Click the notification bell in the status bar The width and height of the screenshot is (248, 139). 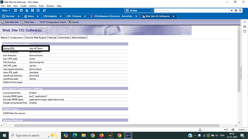click(x=200, y=130)
